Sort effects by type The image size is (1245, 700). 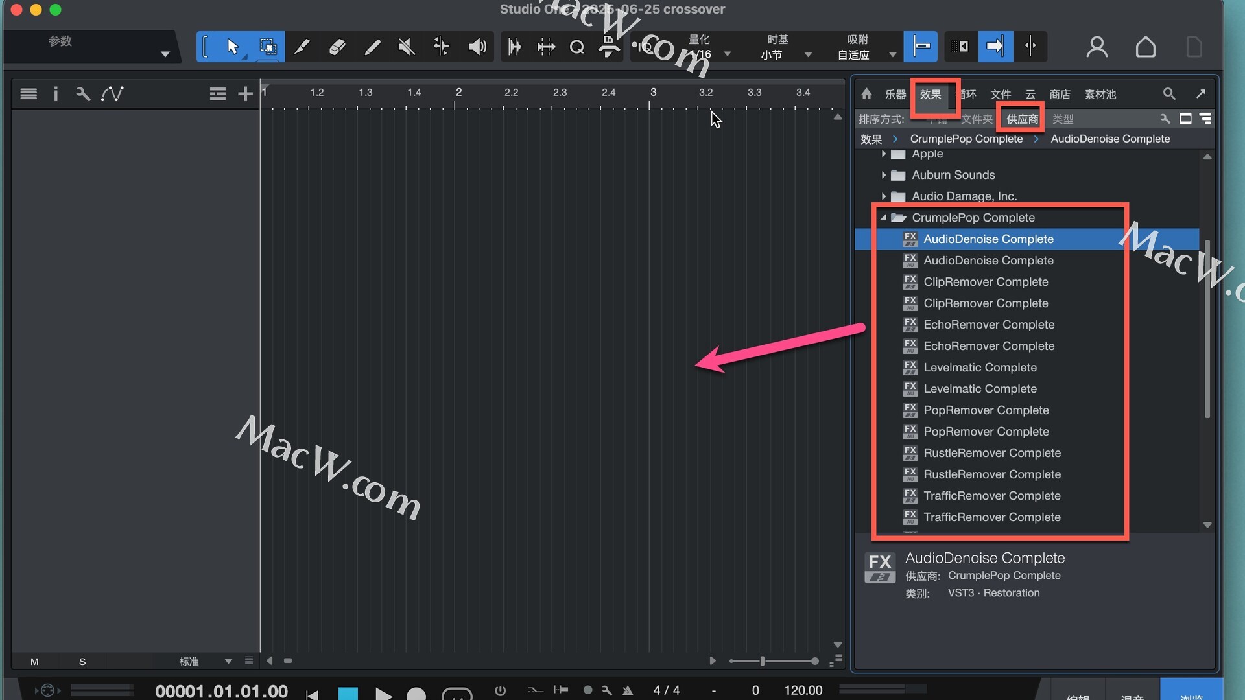(1063, 119)
